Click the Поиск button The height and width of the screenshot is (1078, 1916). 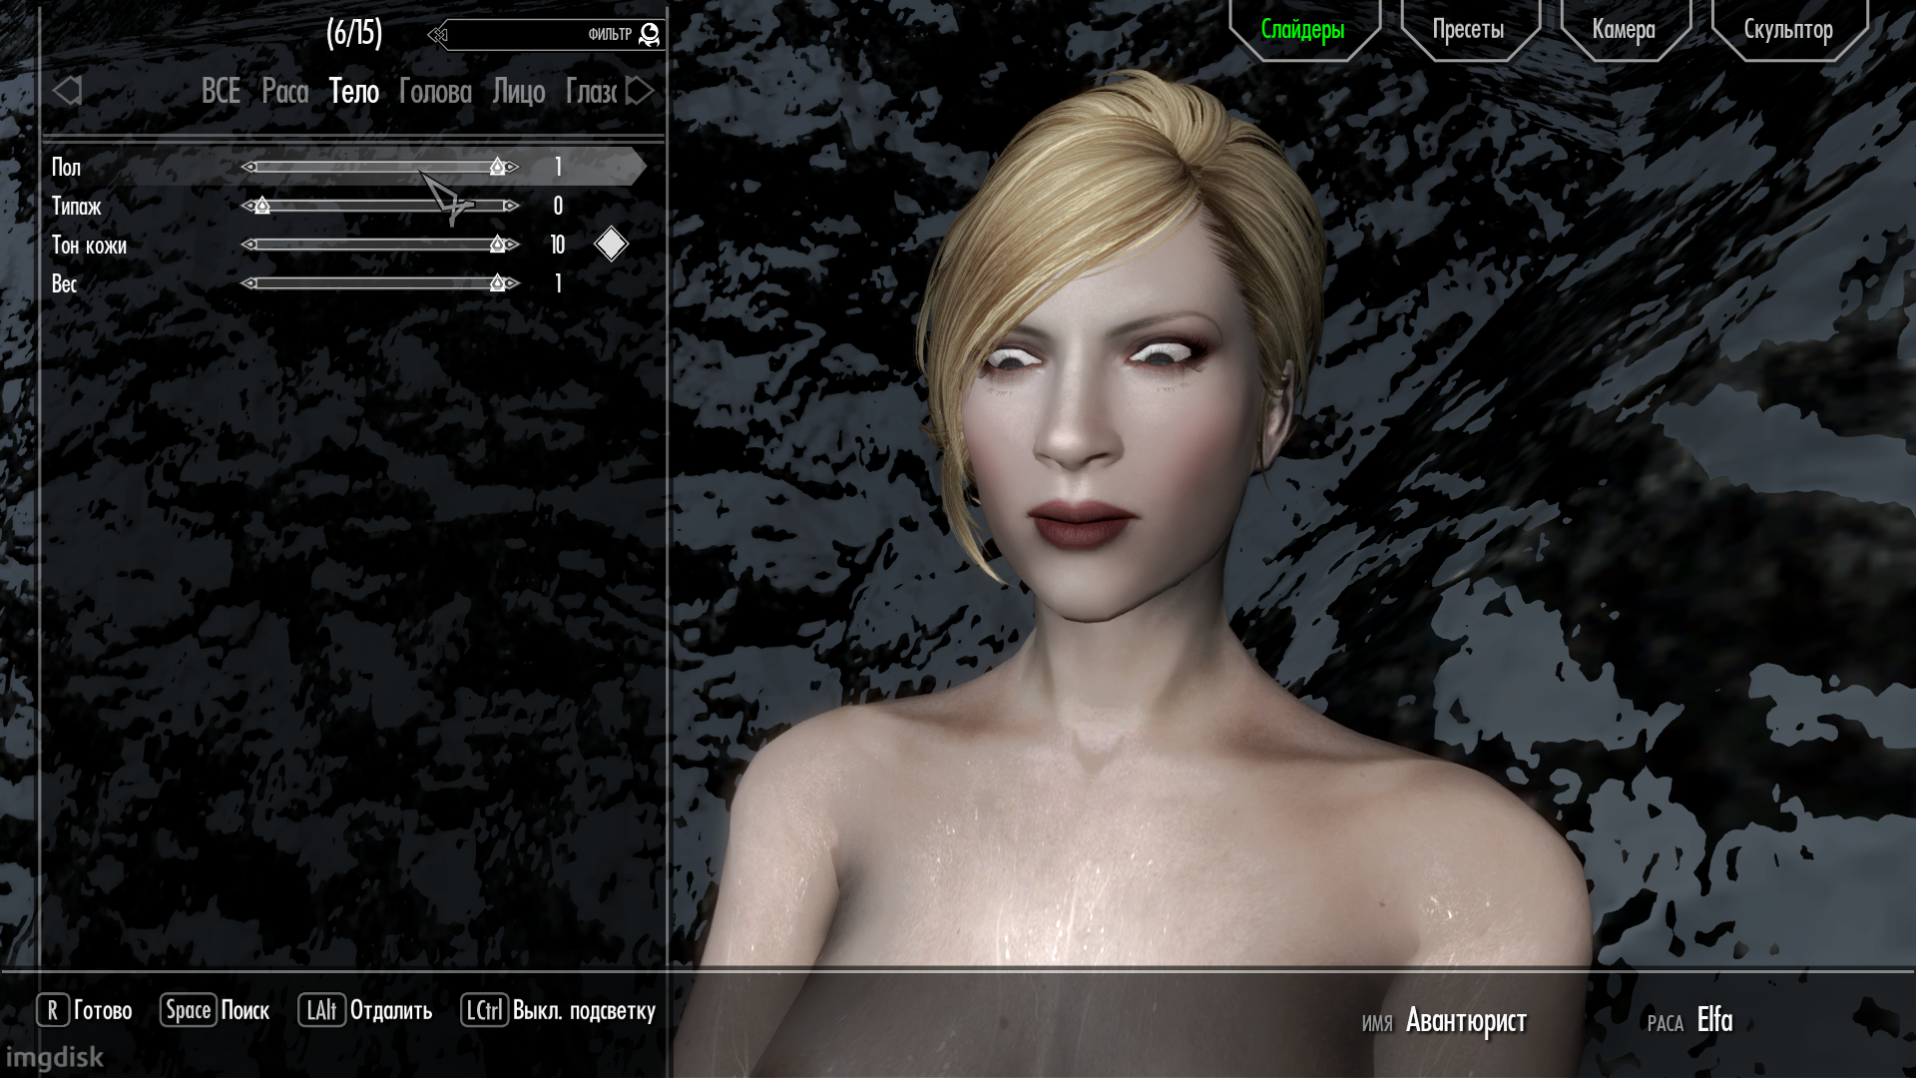tap(215, 1010)
